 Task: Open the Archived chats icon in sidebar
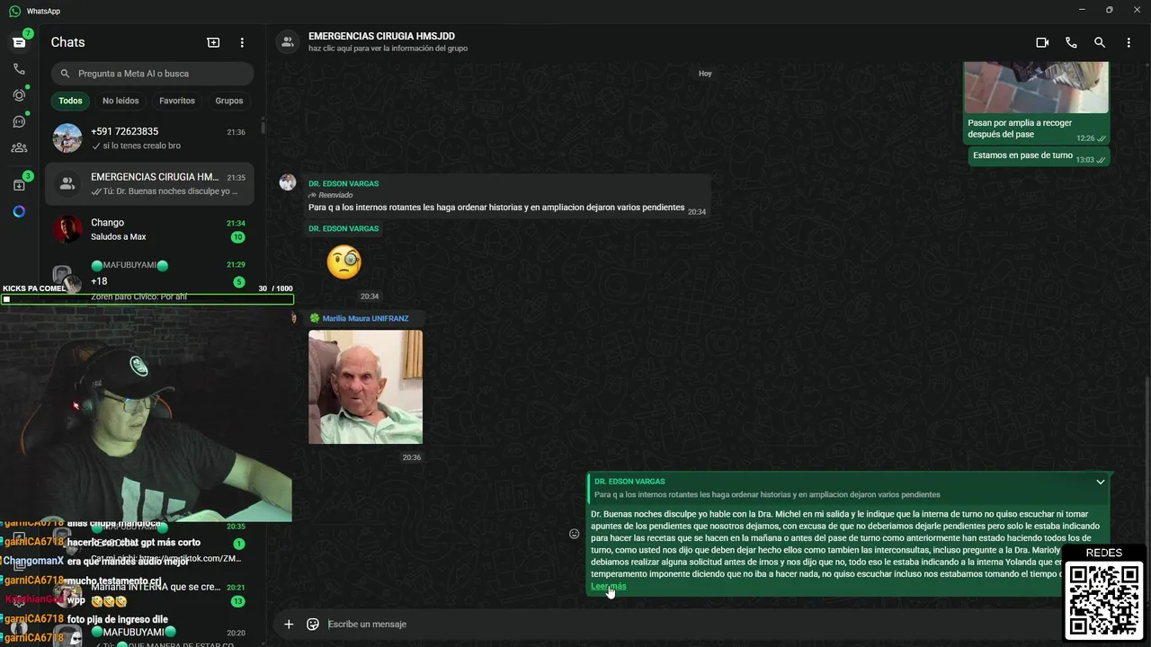19,185
